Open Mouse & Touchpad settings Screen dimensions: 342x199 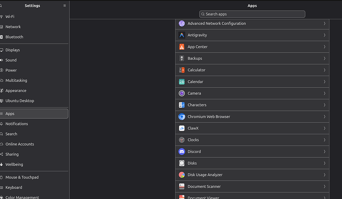coord(34,177)
